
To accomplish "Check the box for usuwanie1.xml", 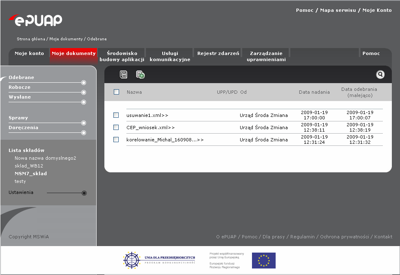I will (x=116, y=115).
